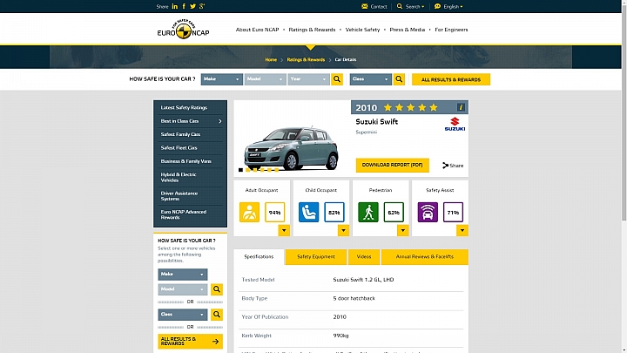Click the Euro NCAP logo
Image resolution: width=627 pixels, height=353 pixels.
click(x=183, y=29)
